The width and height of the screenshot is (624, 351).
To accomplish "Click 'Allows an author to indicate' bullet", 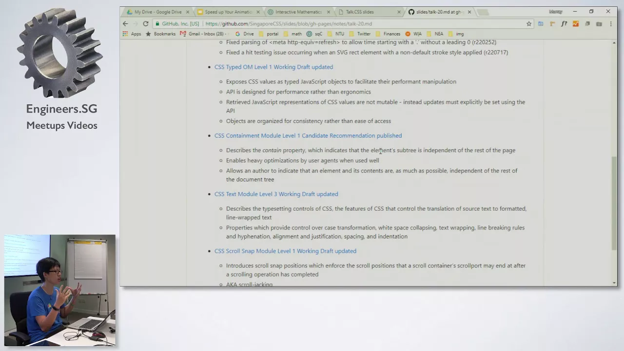I will pyautogui.click(x=372, y=175).
